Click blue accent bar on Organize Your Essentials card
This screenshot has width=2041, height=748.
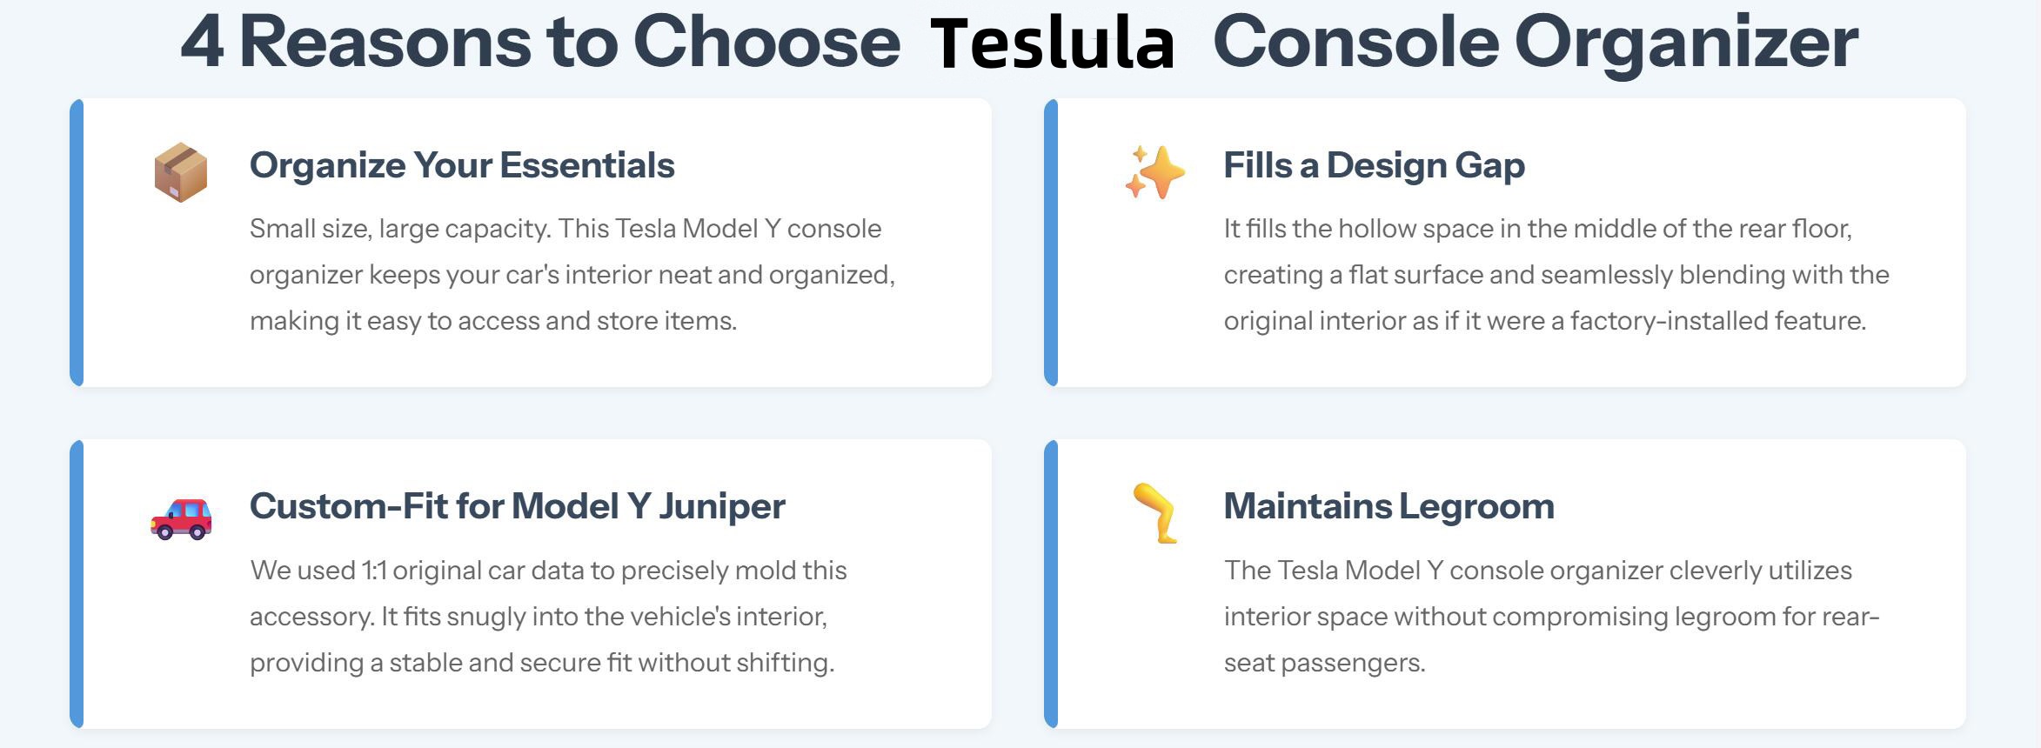(77, 243)
